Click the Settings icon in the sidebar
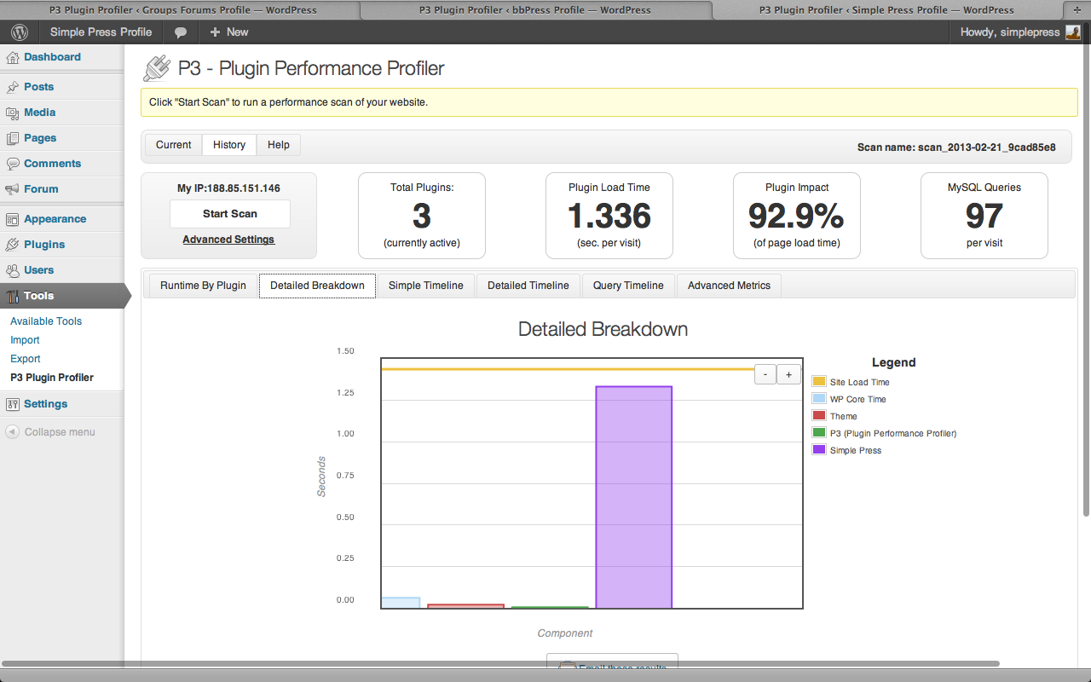Image resolution: width=1091 pixels, height=682 pixels. click(13, 404)
